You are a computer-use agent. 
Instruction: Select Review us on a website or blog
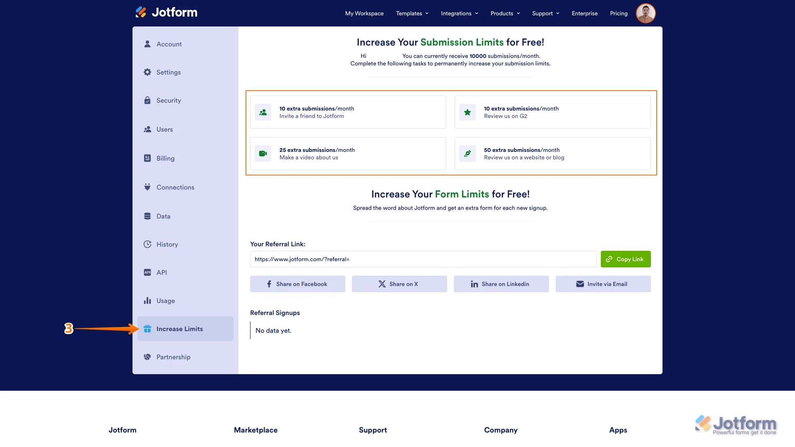(553, 154)
